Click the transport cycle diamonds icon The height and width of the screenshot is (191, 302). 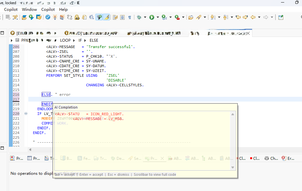pyautogui.click(x=70, y=18)
